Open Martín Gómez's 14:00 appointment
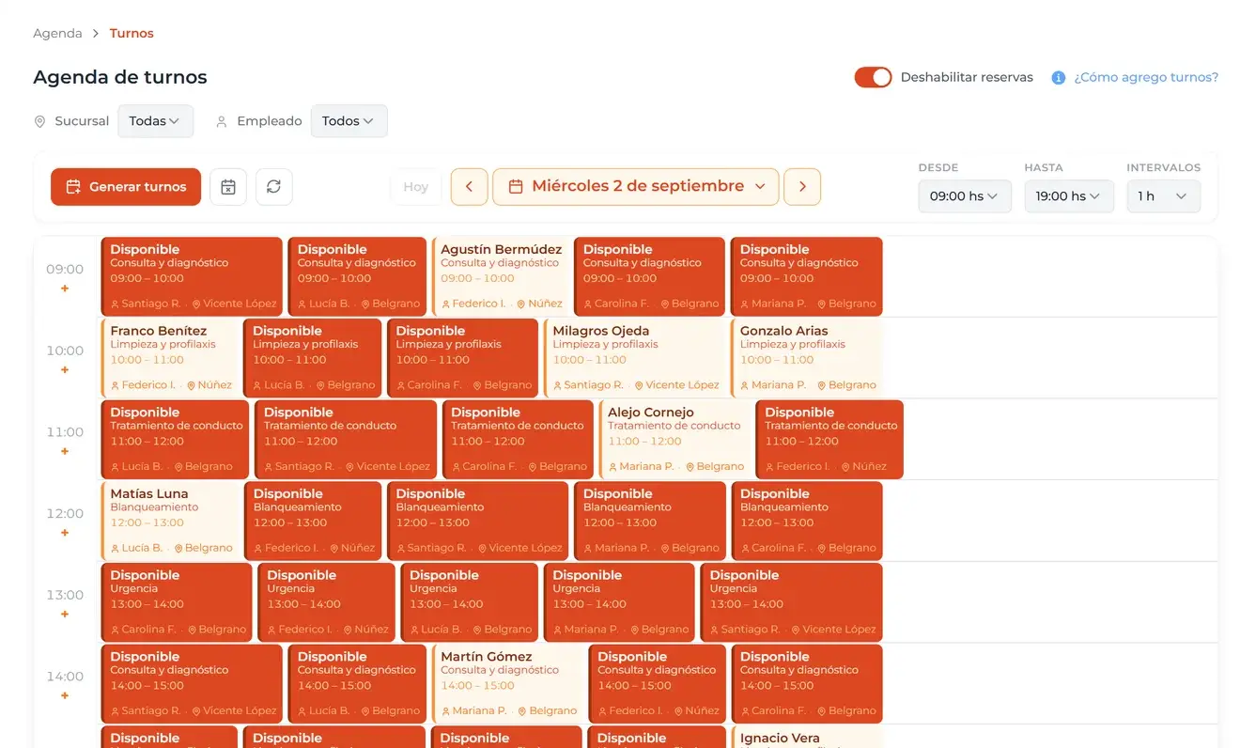 508,684
